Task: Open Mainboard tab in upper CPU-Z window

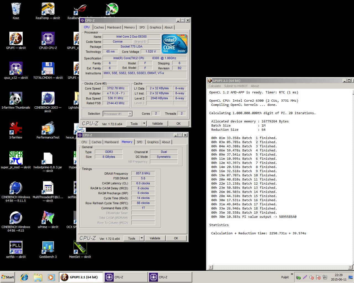Action: tap(114, 27)
